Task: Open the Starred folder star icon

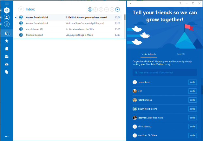Action: point(7,41)
